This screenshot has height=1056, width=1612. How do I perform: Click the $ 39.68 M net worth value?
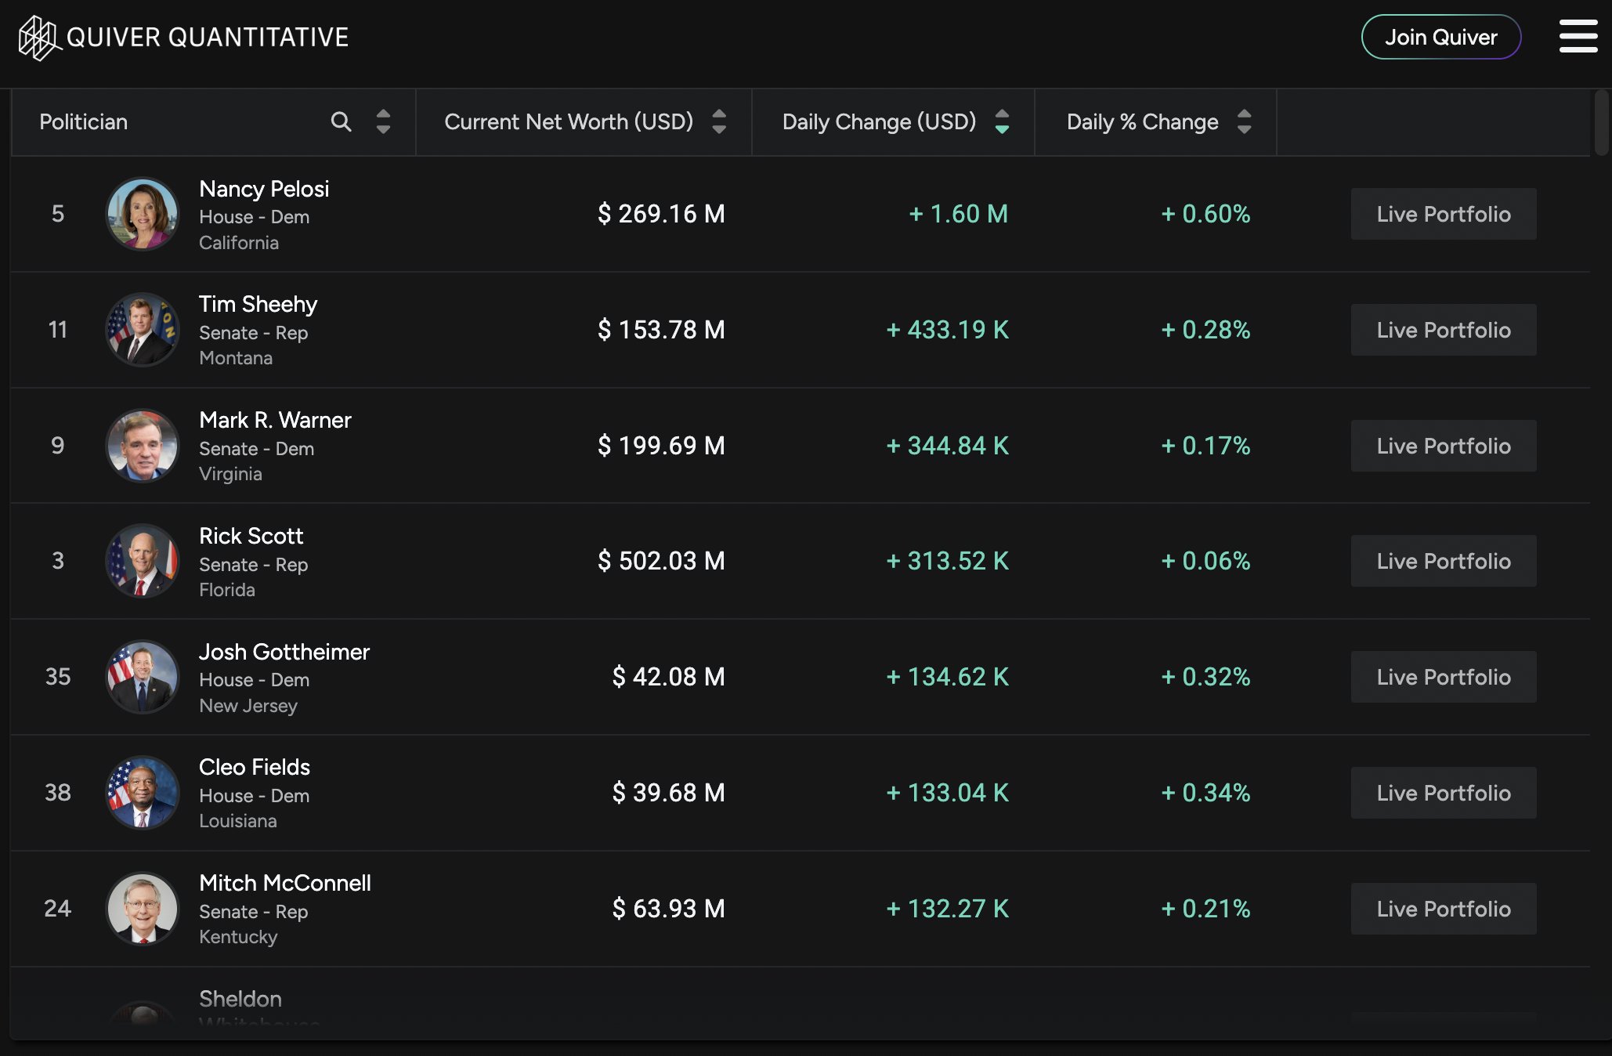(668, 793)
